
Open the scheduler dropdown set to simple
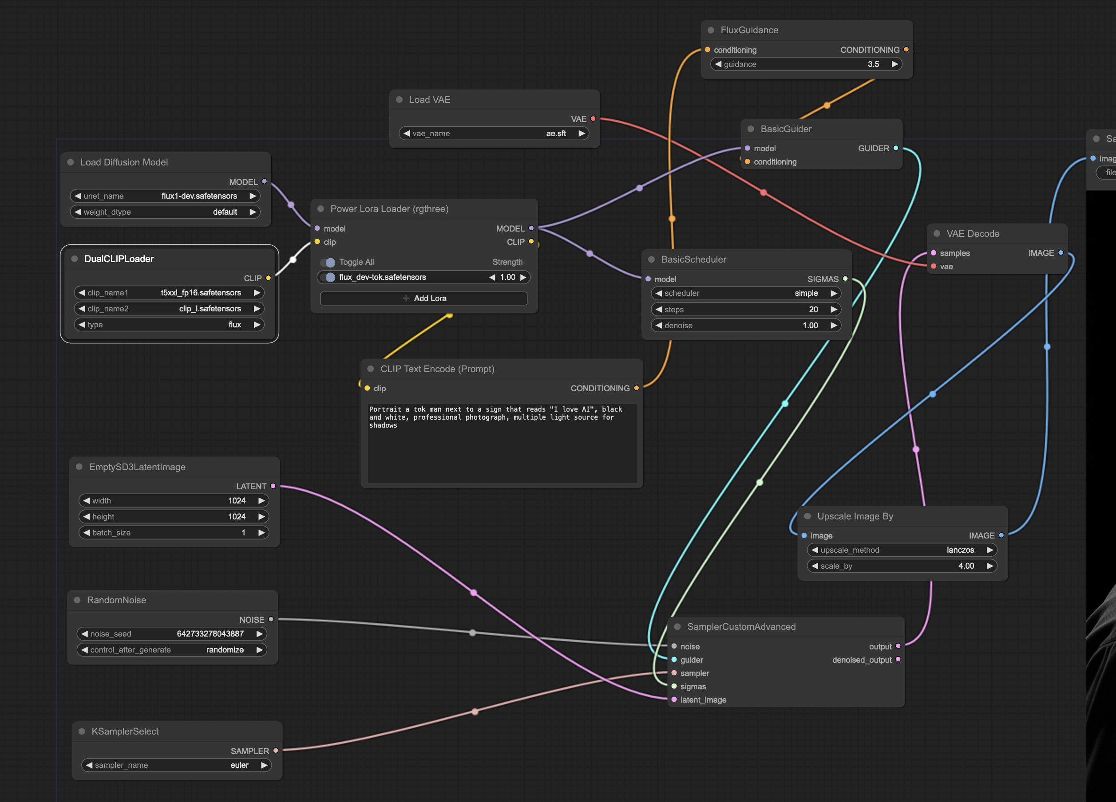pyautogui.click(x=745, y=293)
